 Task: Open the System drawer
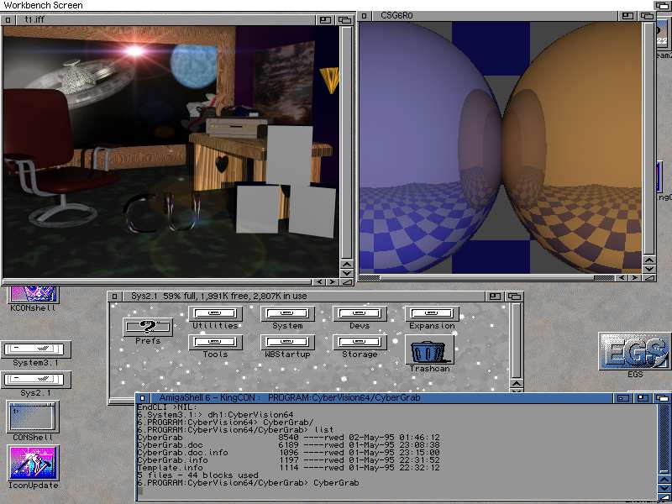(287, 318)
